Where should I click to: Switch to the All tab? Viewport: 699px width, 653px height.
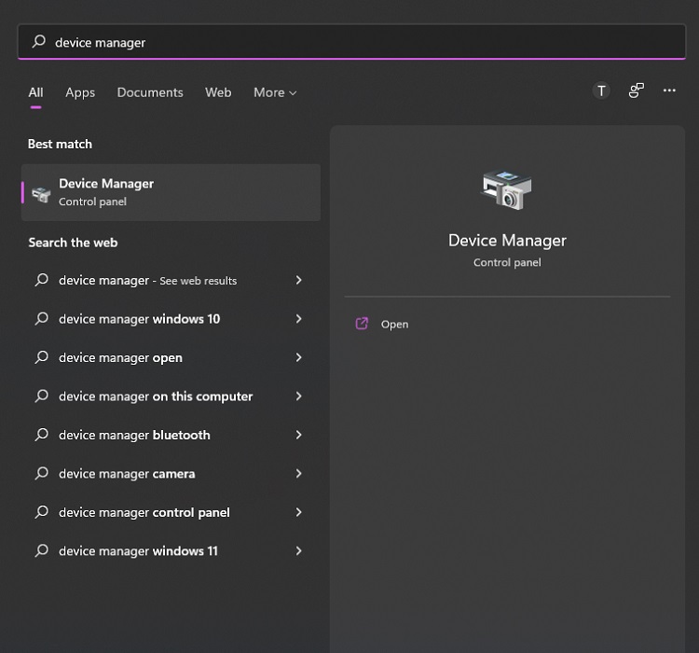[35, 92]
